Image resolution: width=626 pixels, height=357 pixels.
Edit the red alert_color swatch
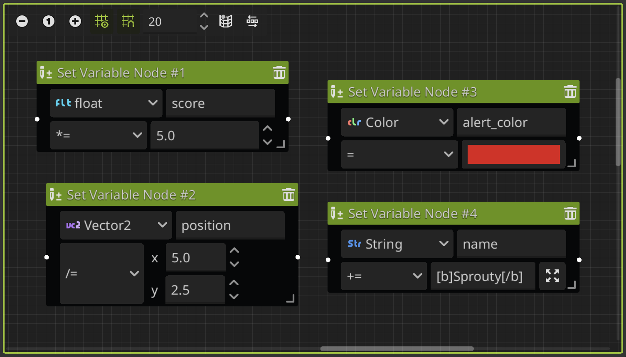coord(513,154)
